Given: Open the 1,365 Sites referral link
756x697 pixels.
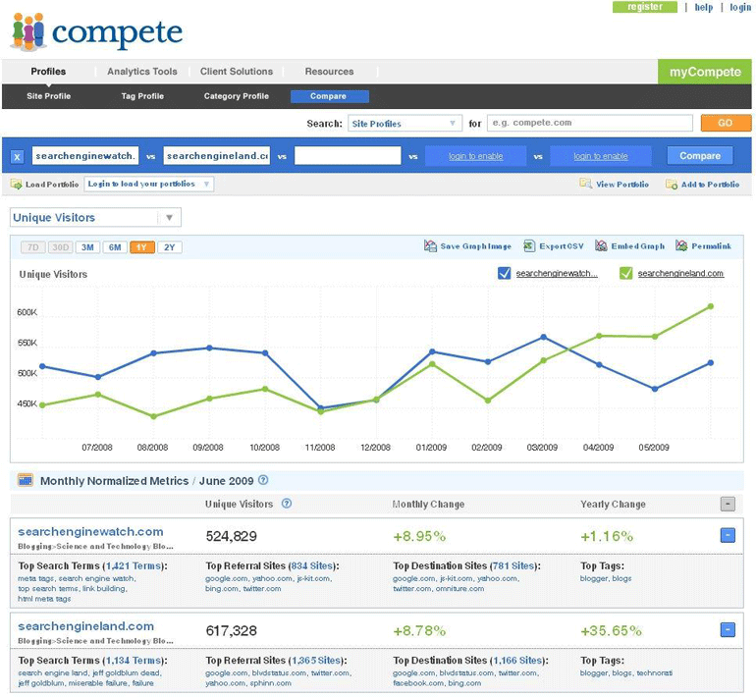Looking at the screenshot, I should 316,661.
